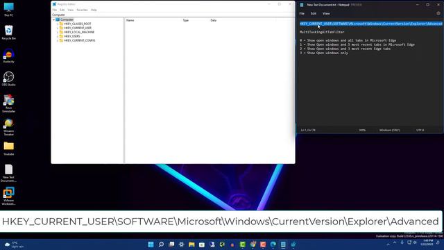Click the Windows (CRLF) status bar entry
The image size is (444, 250).
pos(389,130)
